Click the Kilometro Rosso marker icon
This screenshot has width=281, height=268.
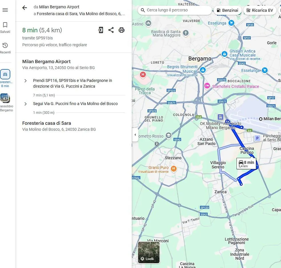168,136
